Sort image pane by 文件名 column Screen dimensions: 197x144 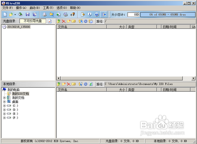(x=82, y=27)
